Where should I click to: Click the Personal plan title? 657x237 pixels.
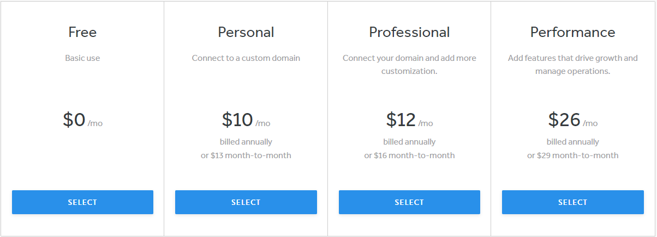(x=246, y=32)
